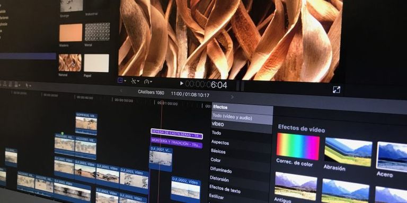The height and width of the screenshot is (203, 407).
Task: Click the 00:01:00:00 timeline ruler mark
Action: (167, 104)
